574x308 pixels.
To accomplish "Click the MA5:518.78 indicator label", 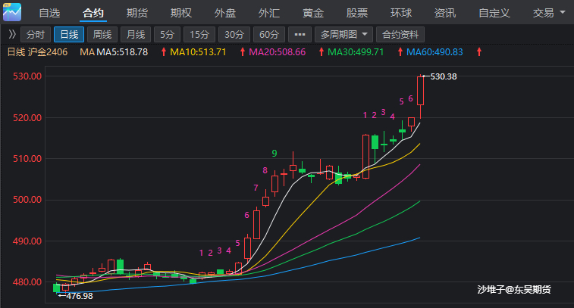I will [x=122, y=52].
